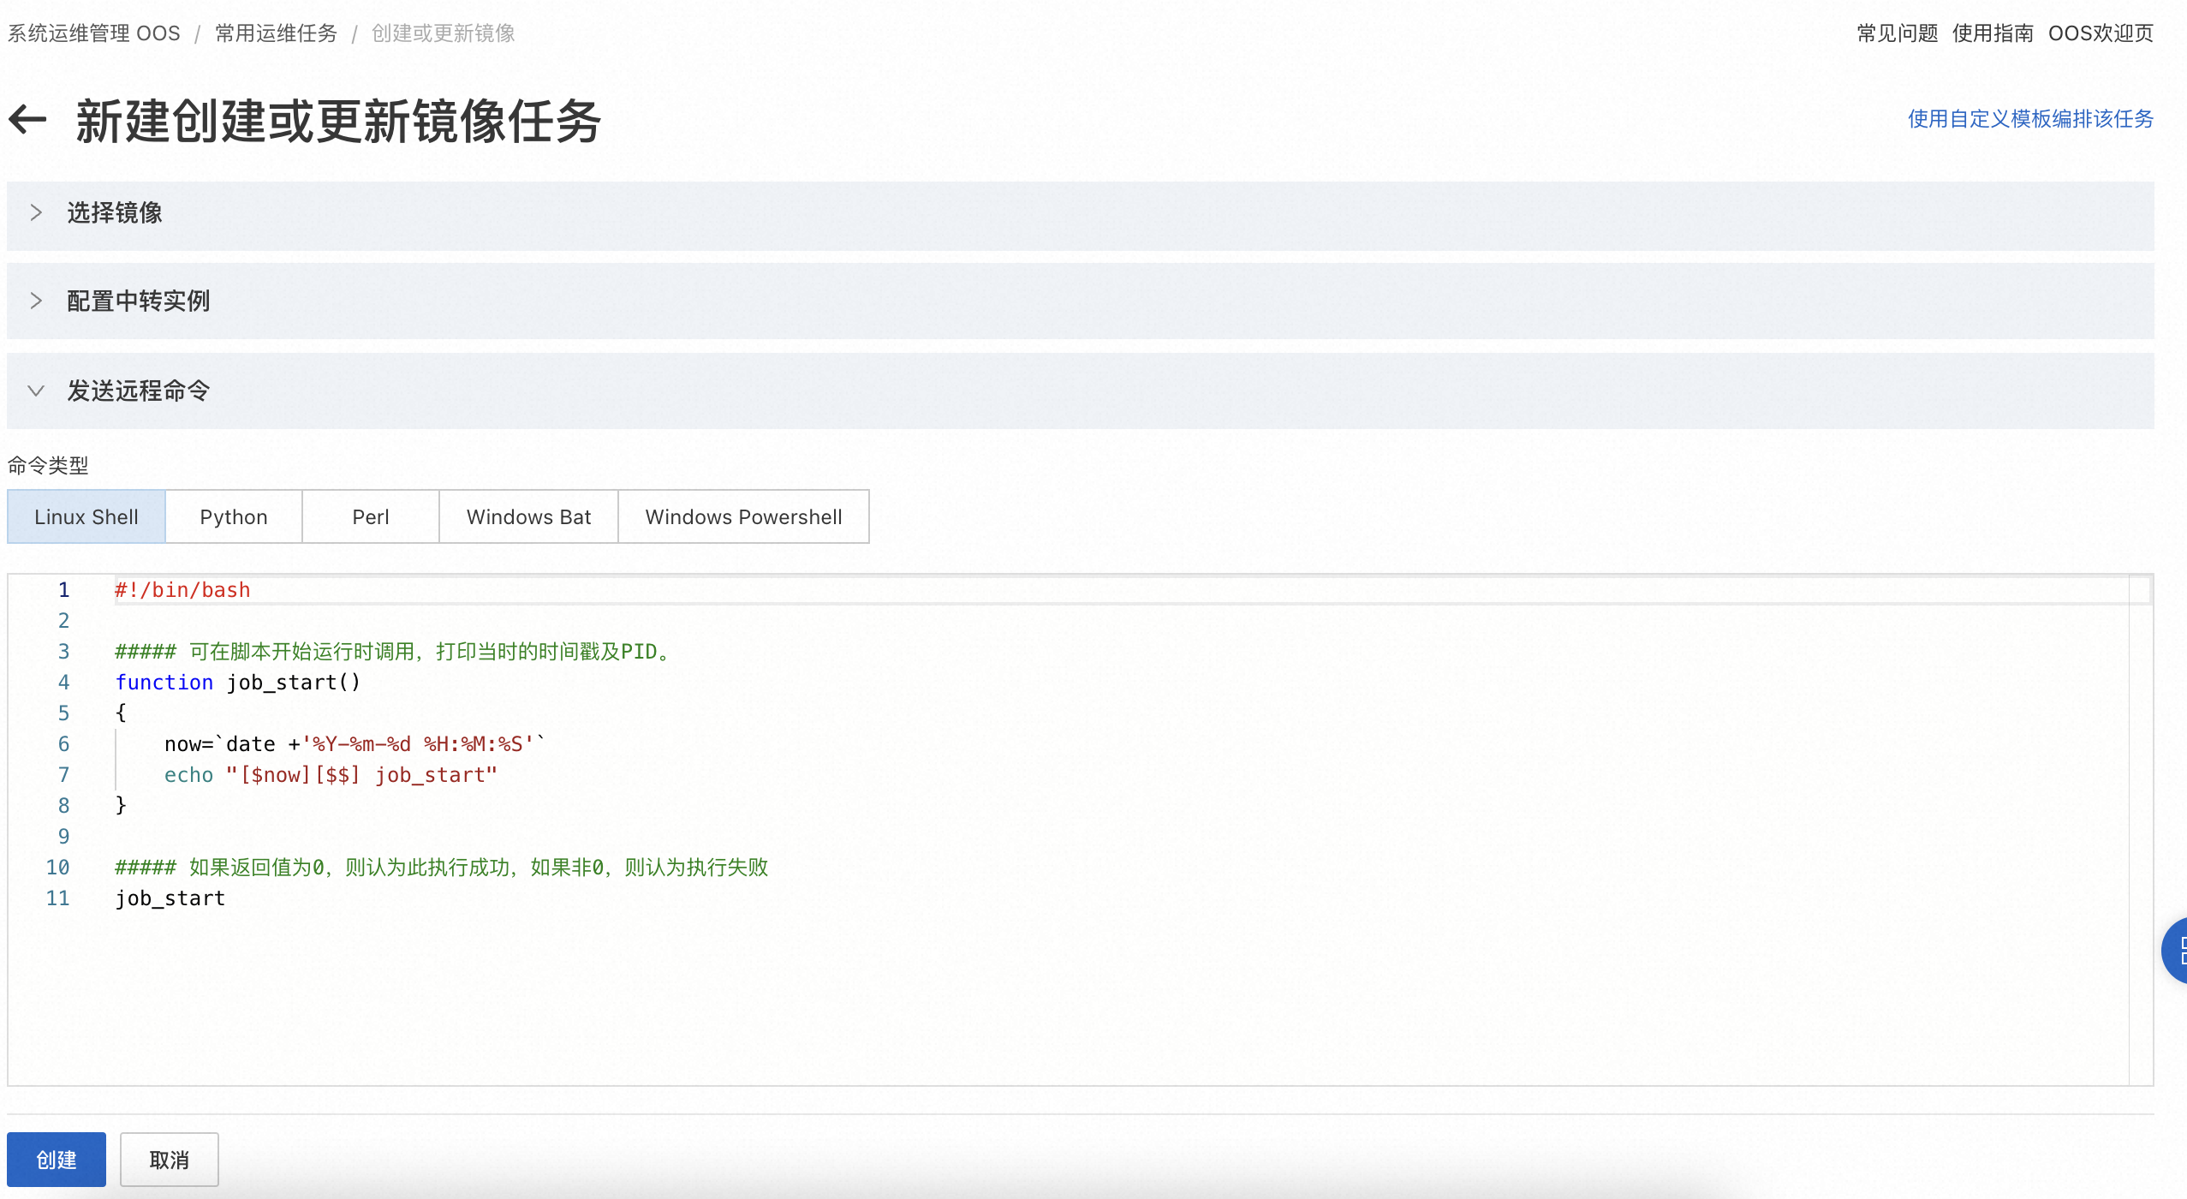2187x1199 pixels.
Task: Expand the 选择镜像 section
Action: pyautogui.click(x=115, y=213)
